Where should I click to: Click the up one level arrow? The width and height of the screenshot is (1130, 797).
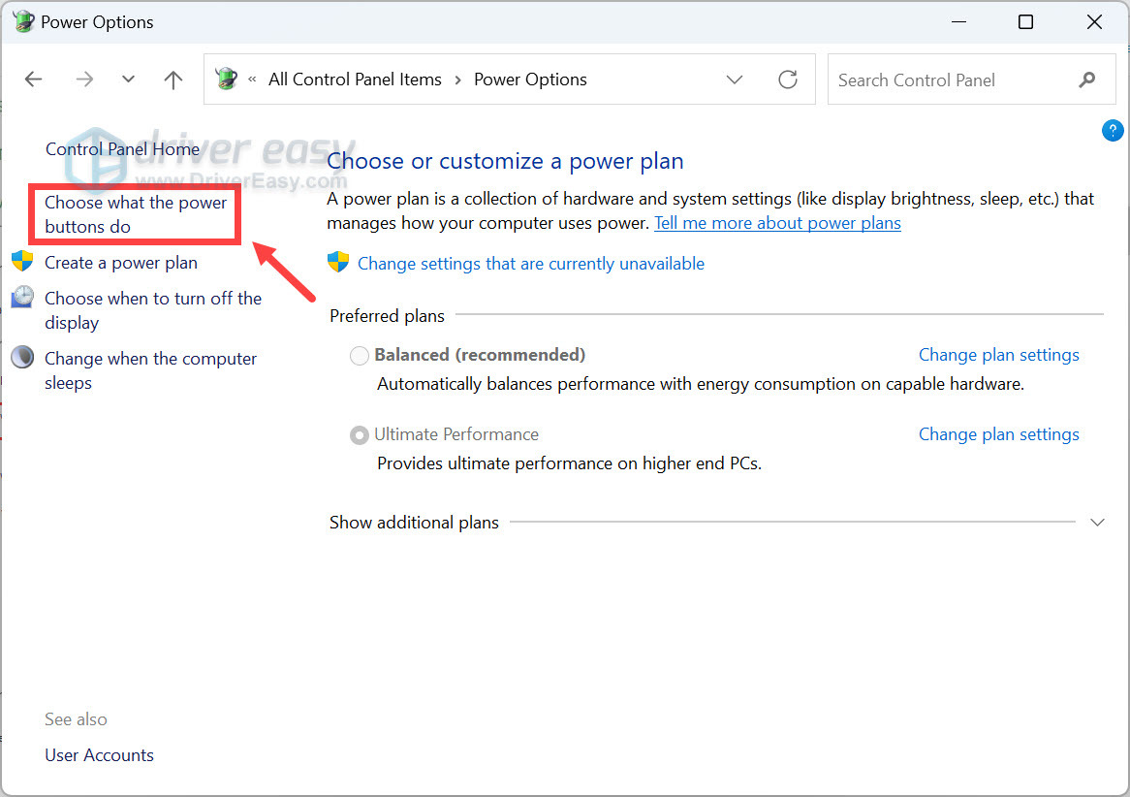coord(173,79)
